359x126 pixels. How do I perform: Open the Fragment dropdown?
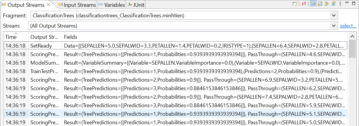click(334, 15)
